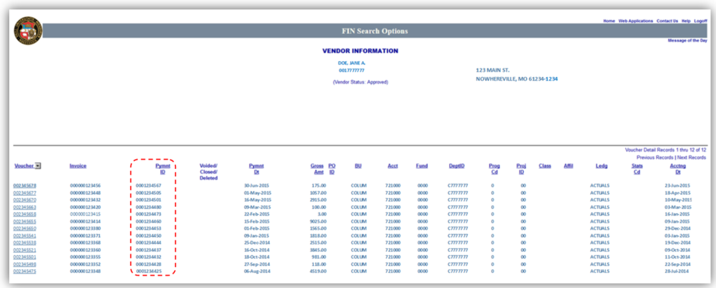Image resolution: width=716 pixels, height=288 pixels.
Task: Open voucher 002345658
Action: pos(25,214)
